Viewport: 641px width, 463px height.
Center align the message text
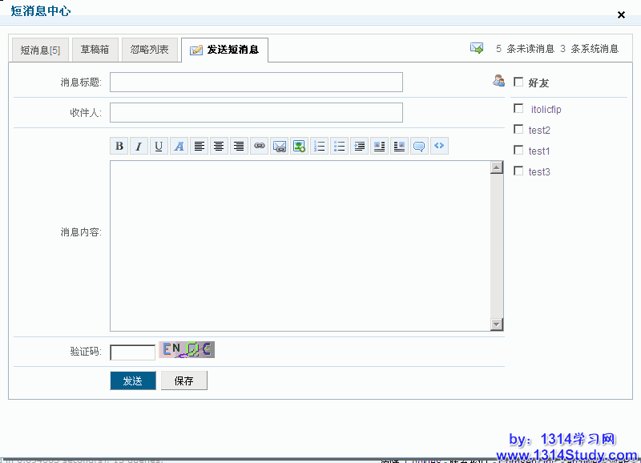click(x=219, y=146)
